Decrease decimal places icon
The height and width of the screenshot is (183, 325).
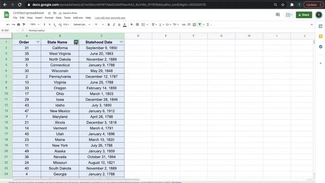pos(54,24)
